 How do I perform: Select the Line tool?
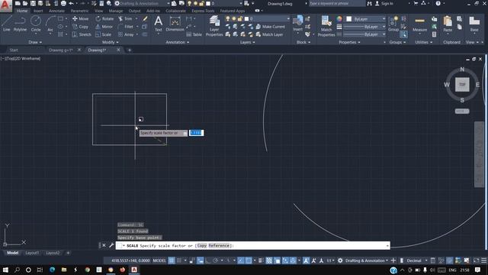(7, 24)
